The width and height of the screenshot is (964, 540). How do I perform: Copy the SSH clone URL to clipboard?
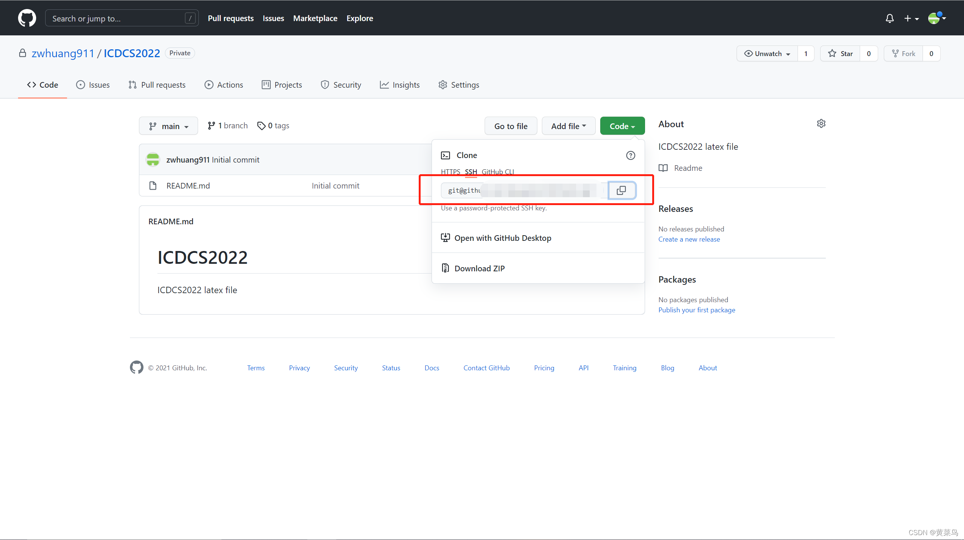[622, 190]
